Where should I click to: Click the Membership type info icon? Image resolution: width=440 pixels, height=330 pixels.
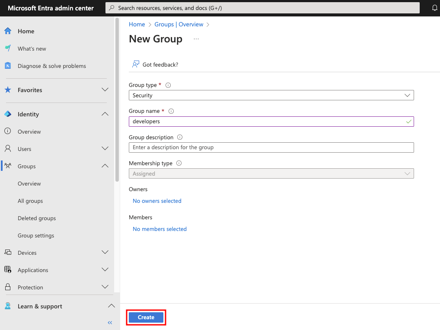click(179, 163)
